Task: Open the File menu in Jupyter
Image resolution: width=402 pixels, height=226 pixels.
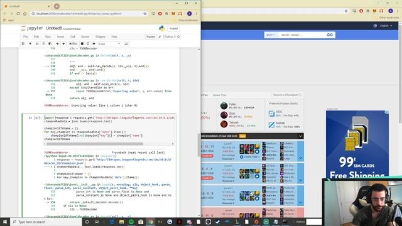Action: (25, 36)
